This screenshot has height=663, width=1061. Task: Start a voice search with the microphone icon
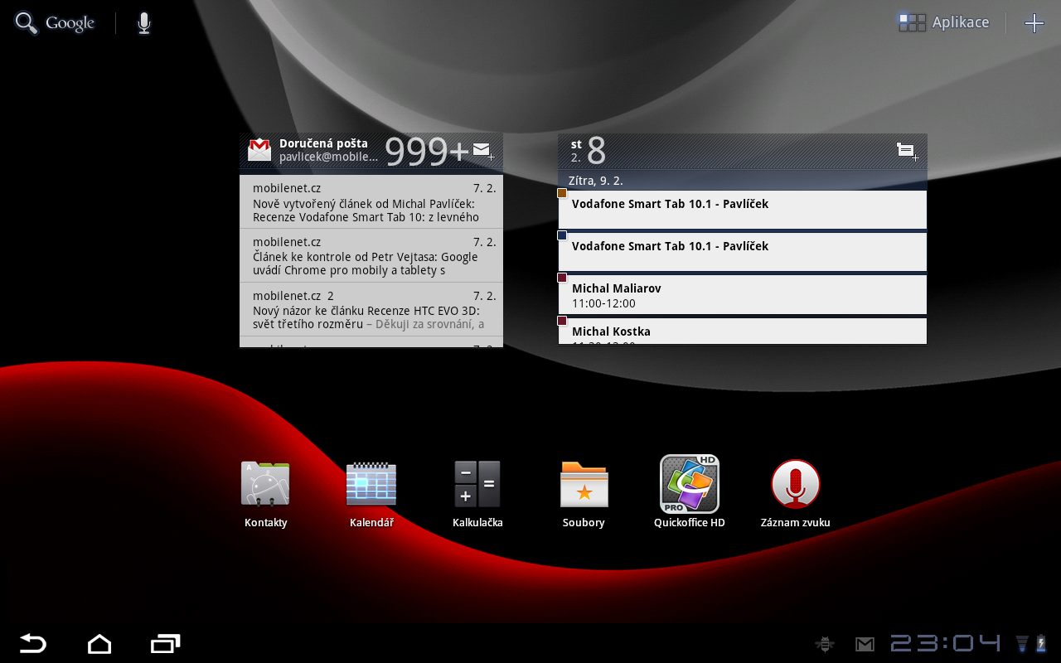pyautogui.click(x=143, y=22)
